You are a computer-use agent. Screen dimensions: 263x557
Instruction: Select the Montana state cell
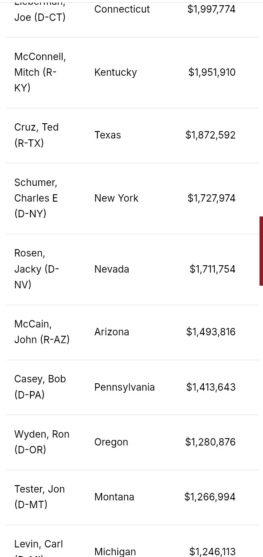[114, 497]
